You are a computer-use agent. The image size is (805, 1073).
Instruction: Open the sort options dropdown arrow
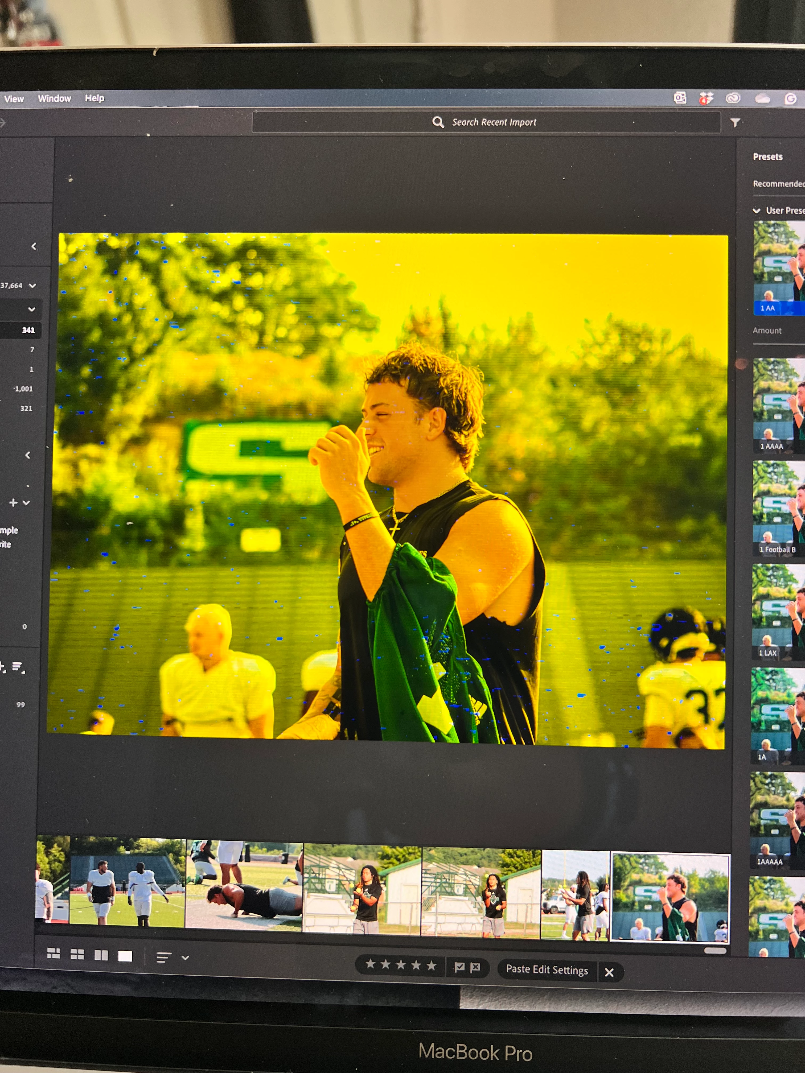[185, 958]
